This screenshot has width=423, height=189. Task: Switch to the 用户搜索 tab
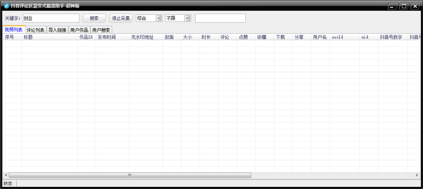[x=101, y=30]
